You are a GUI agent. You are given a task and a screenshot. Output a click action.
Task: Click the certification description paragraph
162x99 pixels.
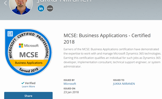pos(112,58)
